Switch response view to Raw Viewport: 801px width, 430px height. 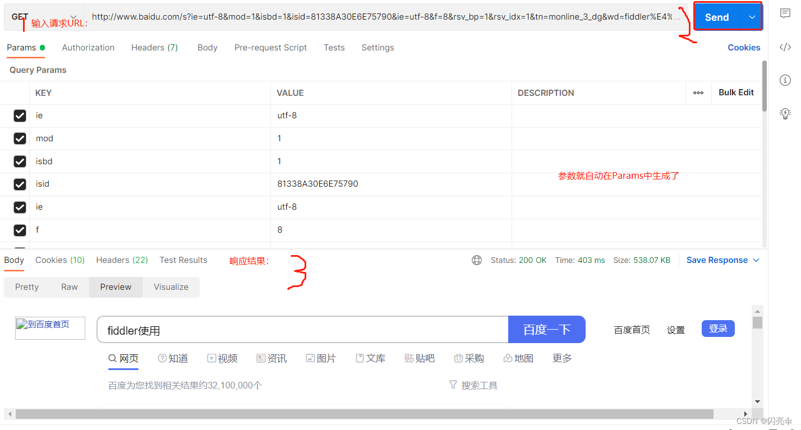click(70, 287)
